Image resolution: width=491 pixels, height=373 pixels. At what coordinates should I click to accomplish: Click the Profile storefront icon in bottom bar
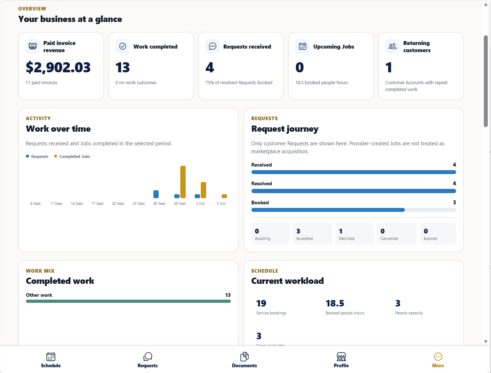pos(341,356)
